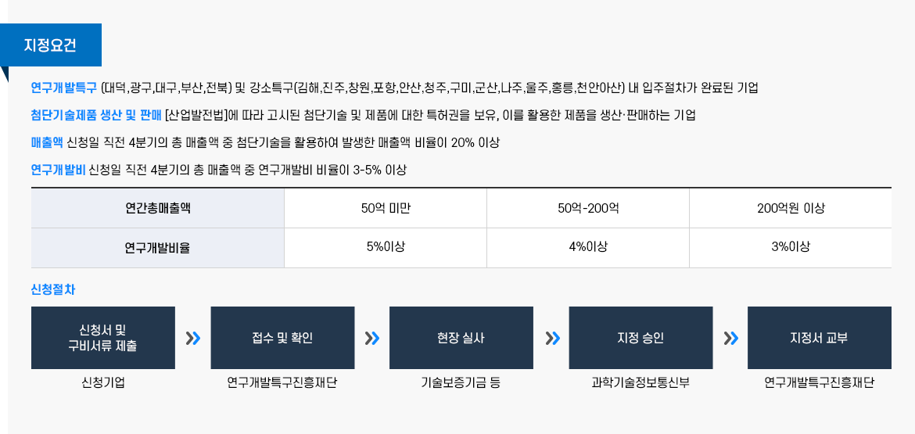Click the double arrow after 지정 승인
Image resolution: width=915 pixels, height=434 pixels.
click(x=731, y=338)
